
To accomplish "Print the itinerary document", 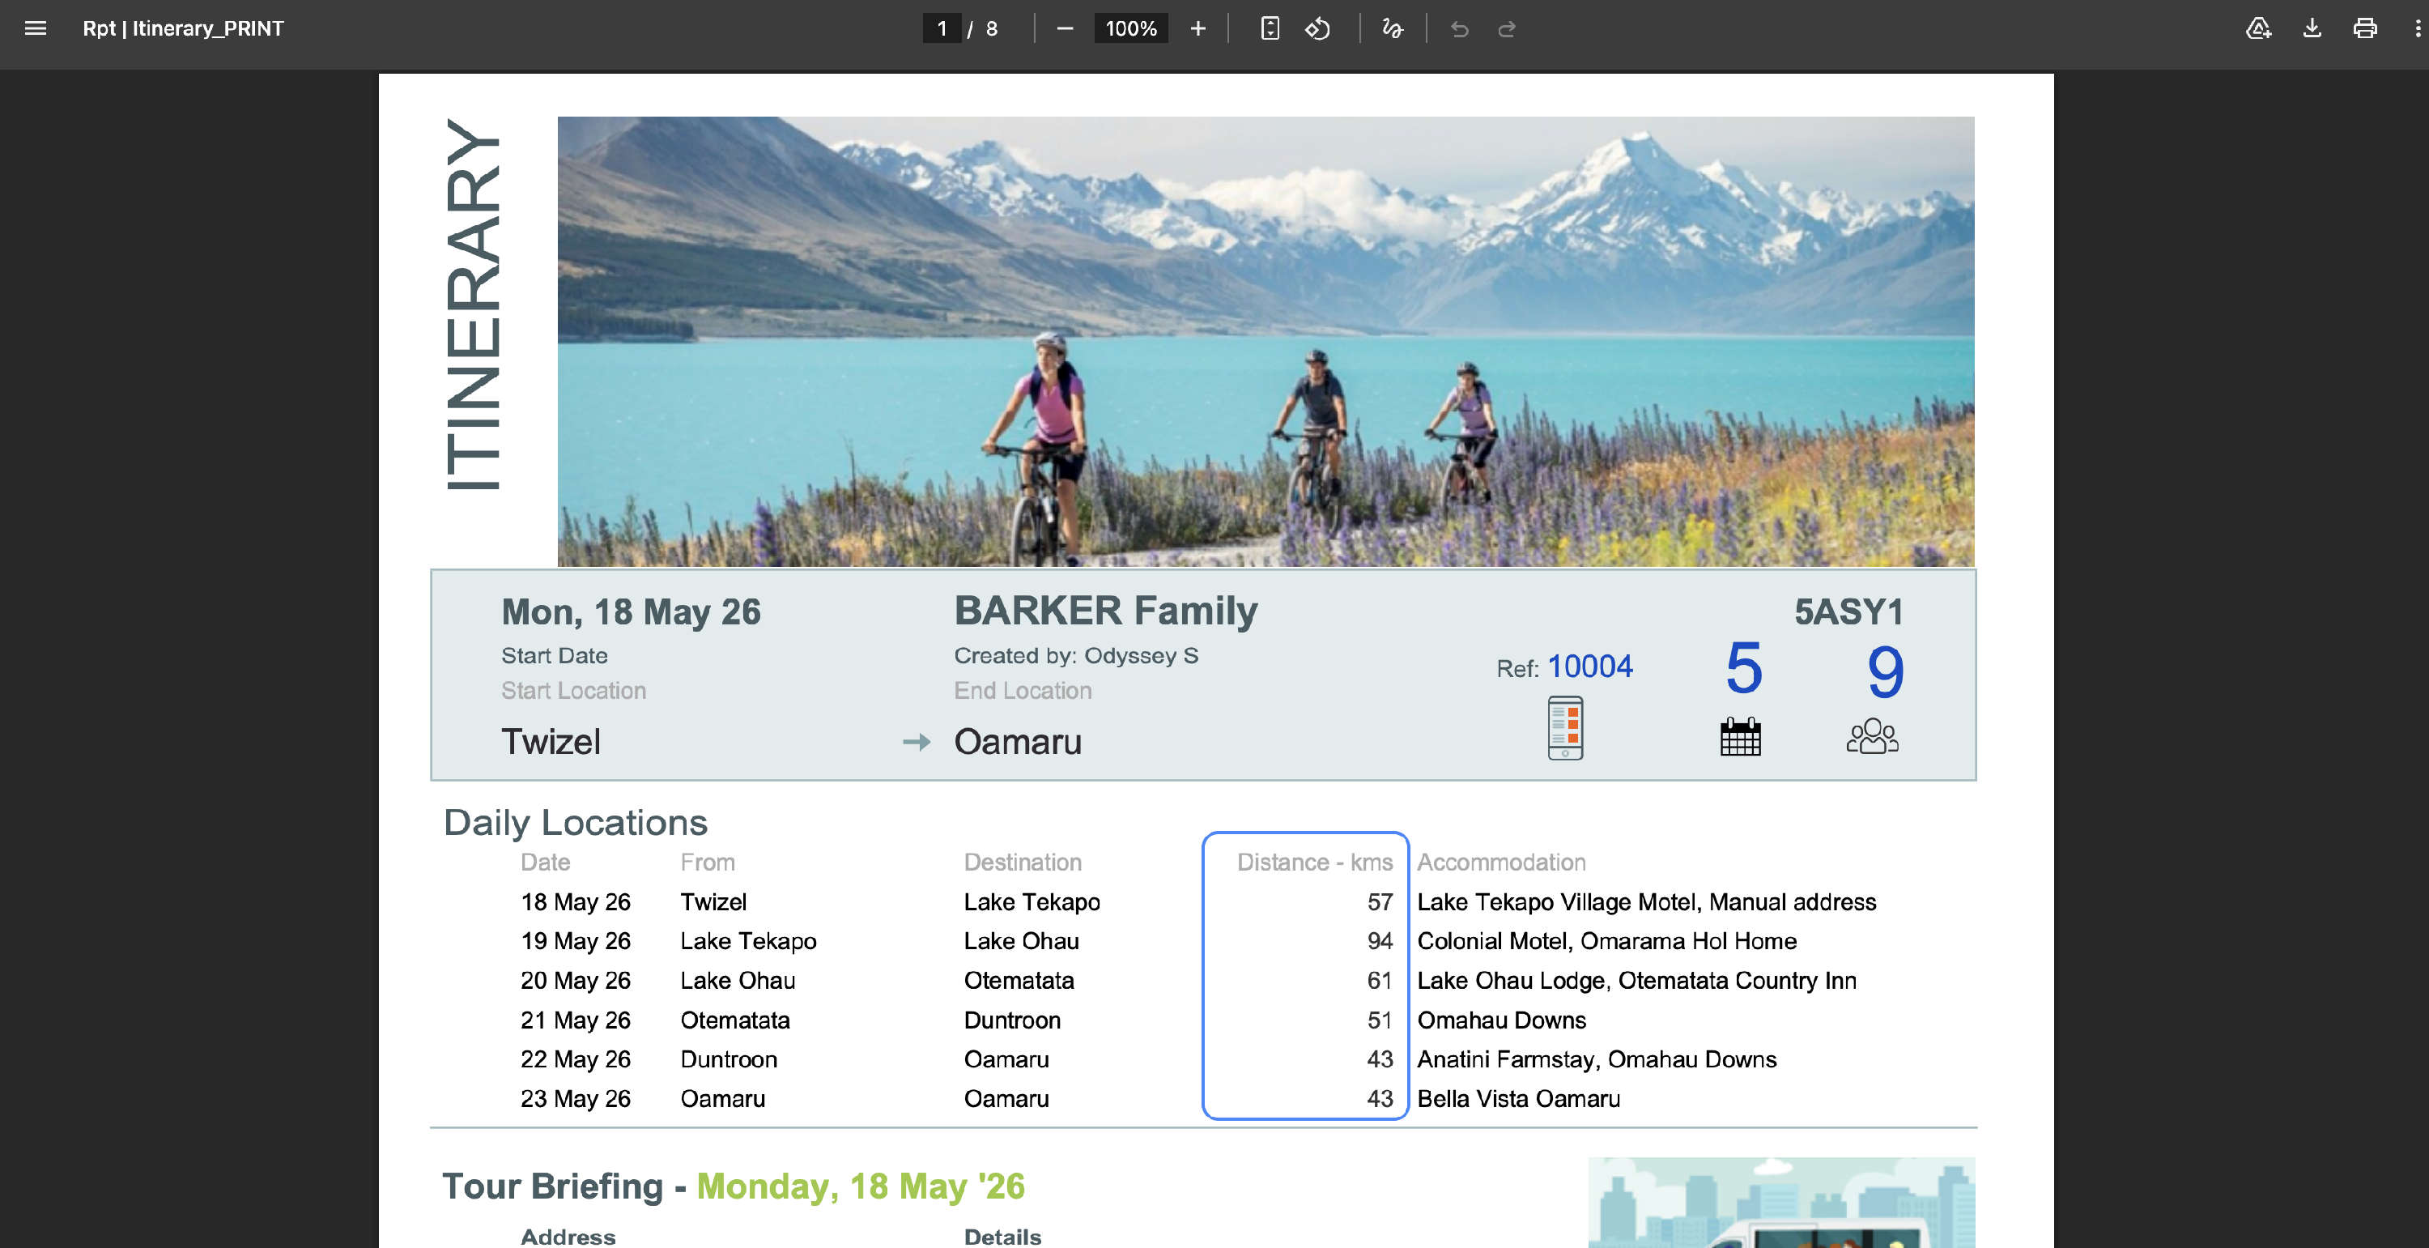I will (2365, 28).
